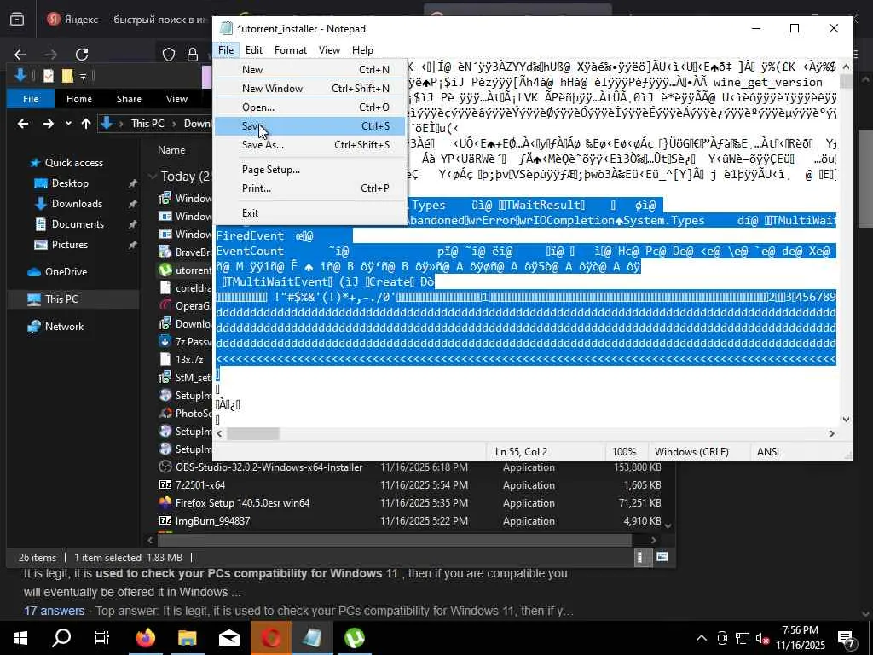Viewport: 873px width, 655px height.
Task: Open the Edit menu in Notepad
Action: (254, 50)
